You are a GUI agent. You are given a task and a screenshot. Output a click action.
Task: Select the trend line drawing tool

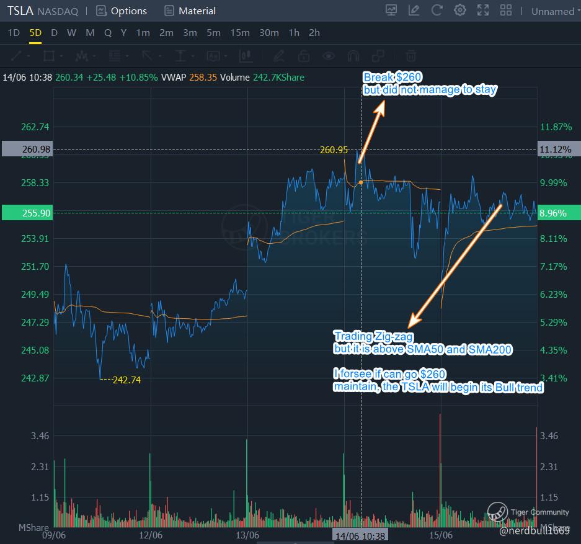point(17,56)
